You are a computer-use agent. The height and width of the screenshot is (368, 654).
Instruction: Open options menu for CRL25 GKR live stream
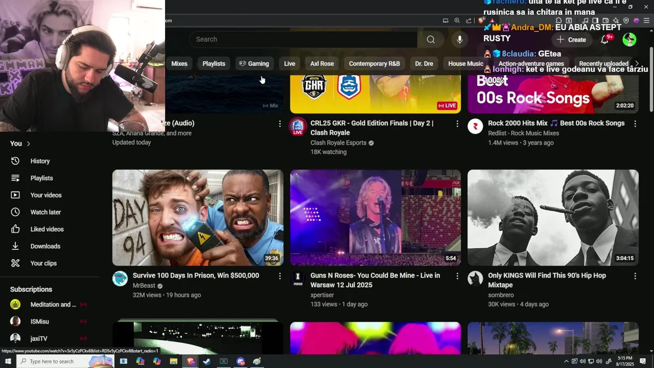coord(457,124)
